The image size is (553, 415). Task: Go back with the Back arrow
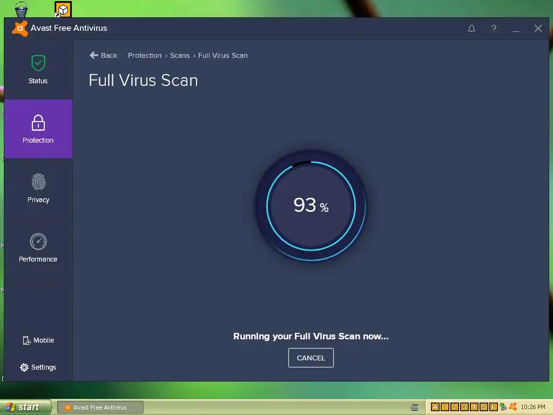104,56
